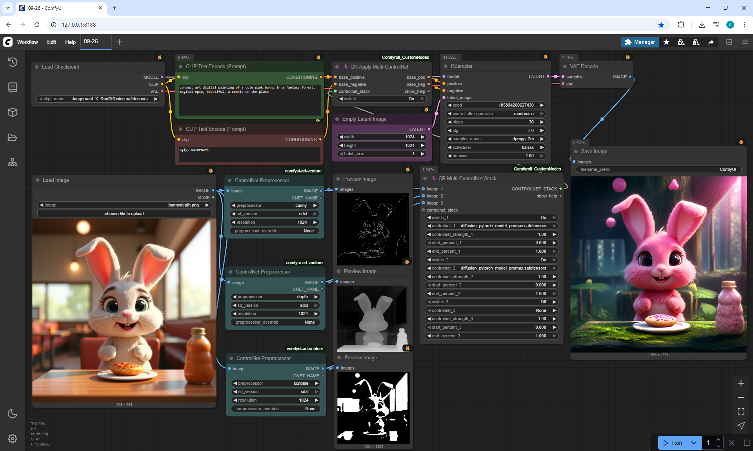Open the ckpt_name checkpoint selector
The image size is (753, 451).
(x=98, y=99)
